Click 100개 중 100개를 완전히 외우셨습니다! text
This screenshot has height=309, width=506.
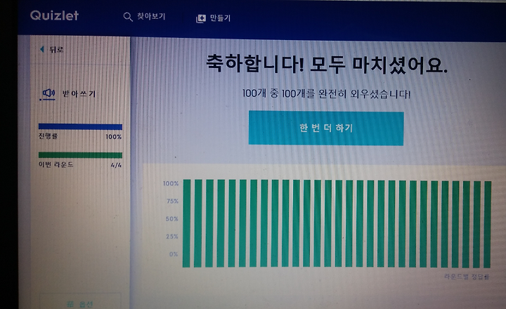326,94
